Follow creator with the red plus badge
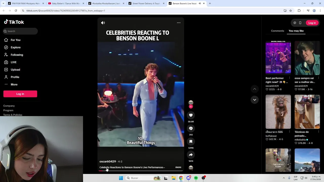The image size is (324, 182). [191, 106]
